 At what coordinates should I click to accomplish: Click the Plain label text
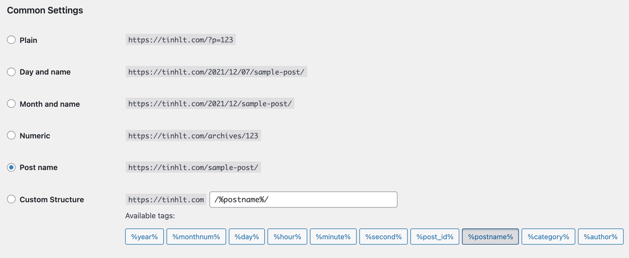28,40
